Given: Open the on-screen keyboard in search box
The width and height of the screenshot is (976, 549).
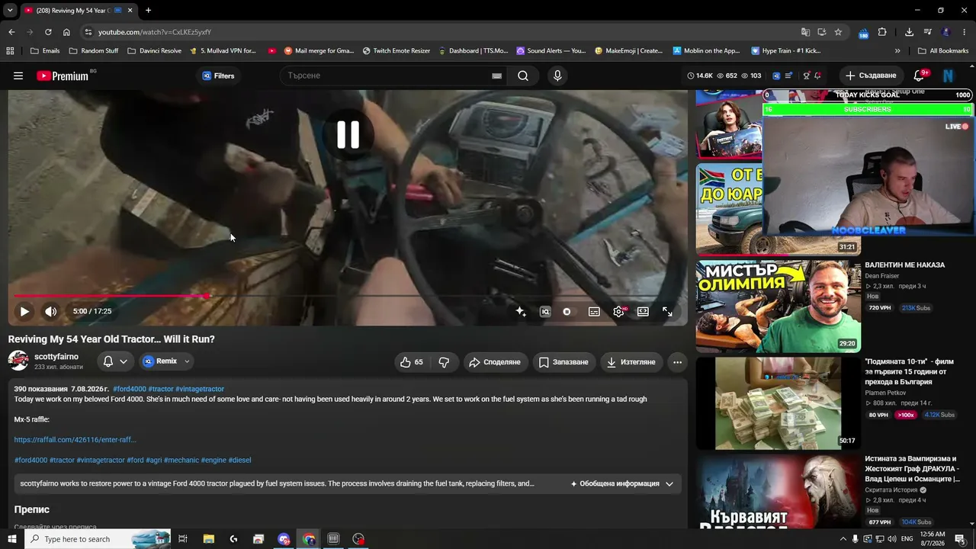Looking at the screenshot, I should (x=496, y=75).
